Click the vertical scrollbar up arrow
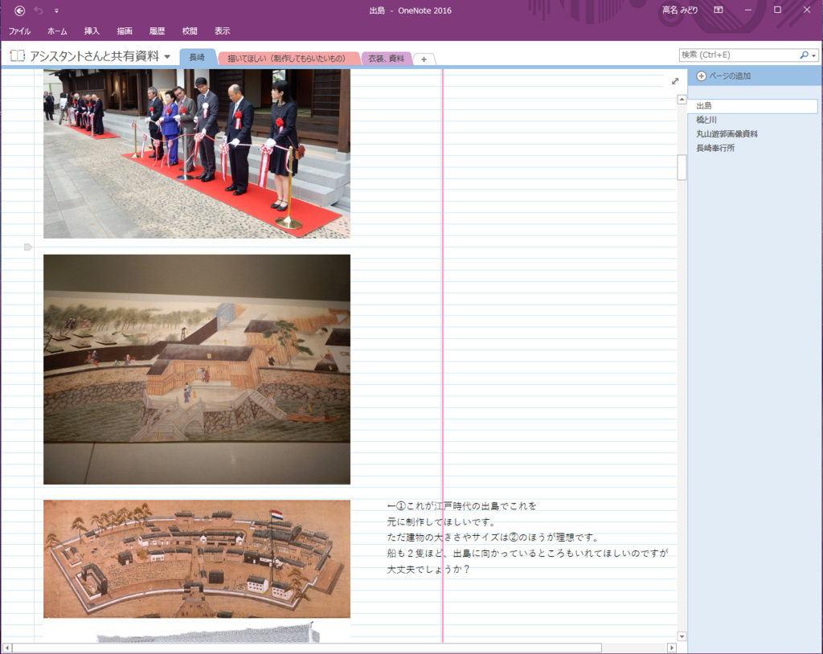The height and width of the screenshot is (654, 823). [682, 99]
